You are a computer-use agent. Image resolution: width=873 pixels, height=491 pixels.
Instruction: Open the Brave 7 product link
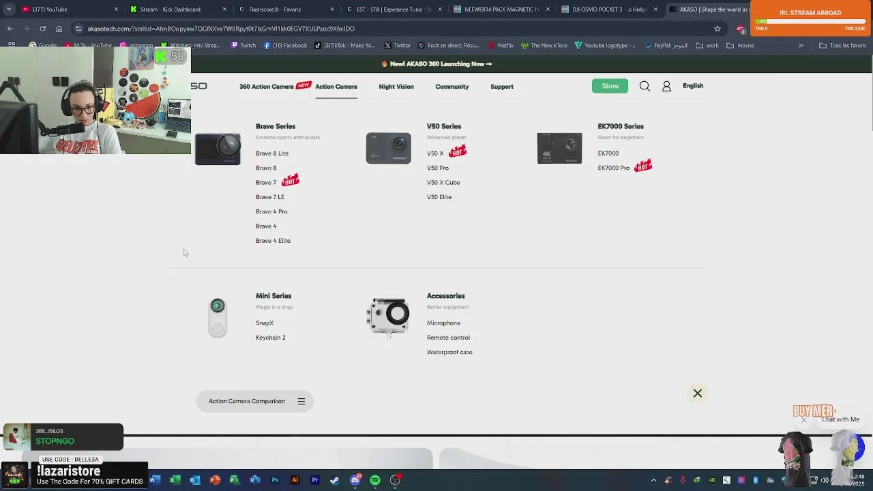(x=266, y=183)
